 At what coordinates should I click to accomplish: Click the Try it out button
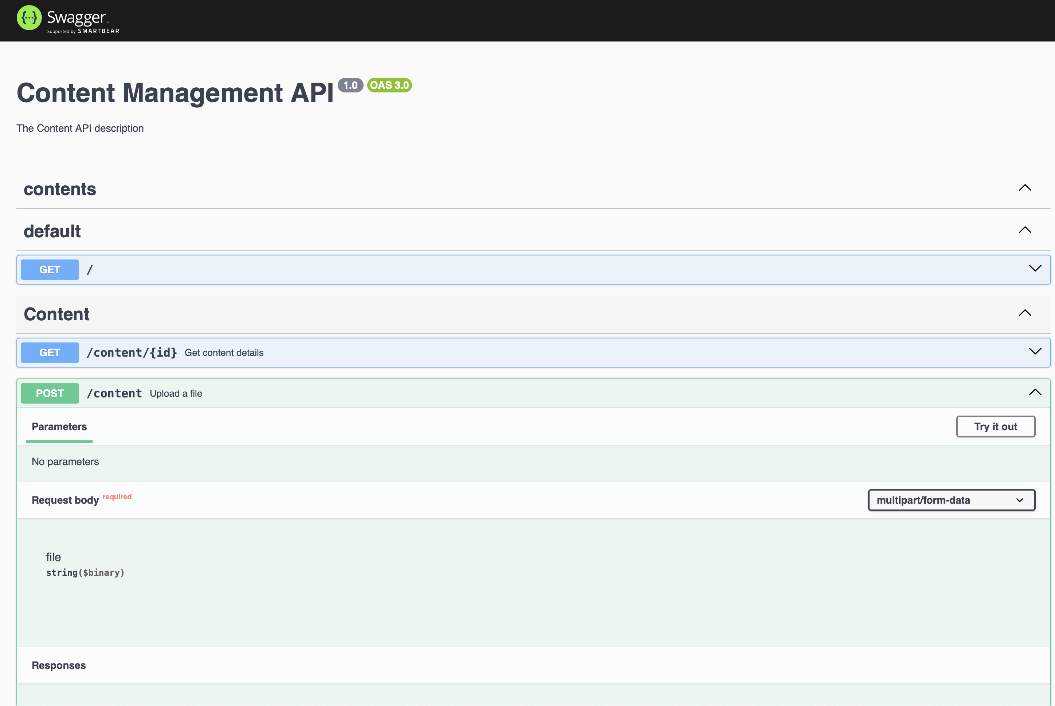996,427
